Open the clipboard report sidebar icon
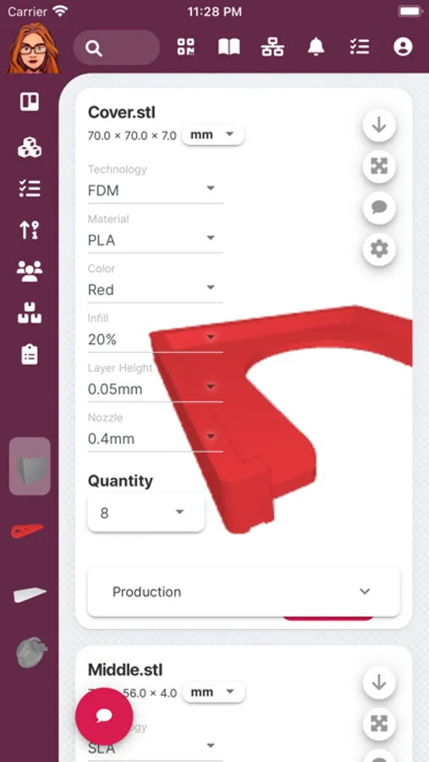Screen dimensions: 429x762 pos(30,355)
